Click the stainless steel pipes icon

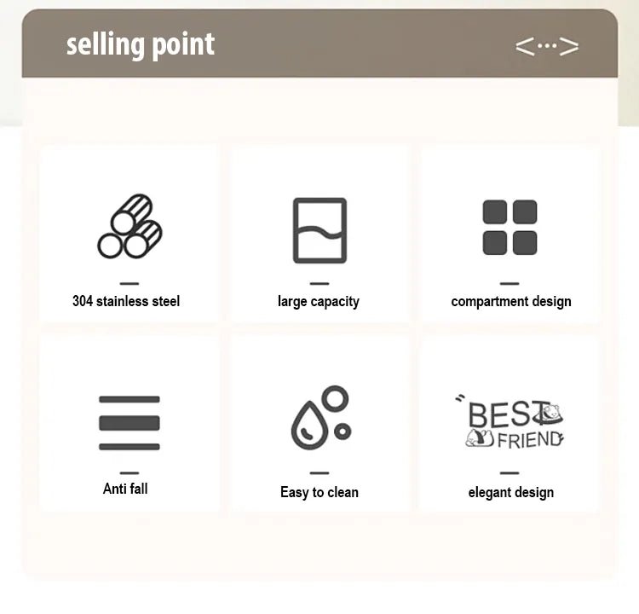coord(130,227)
